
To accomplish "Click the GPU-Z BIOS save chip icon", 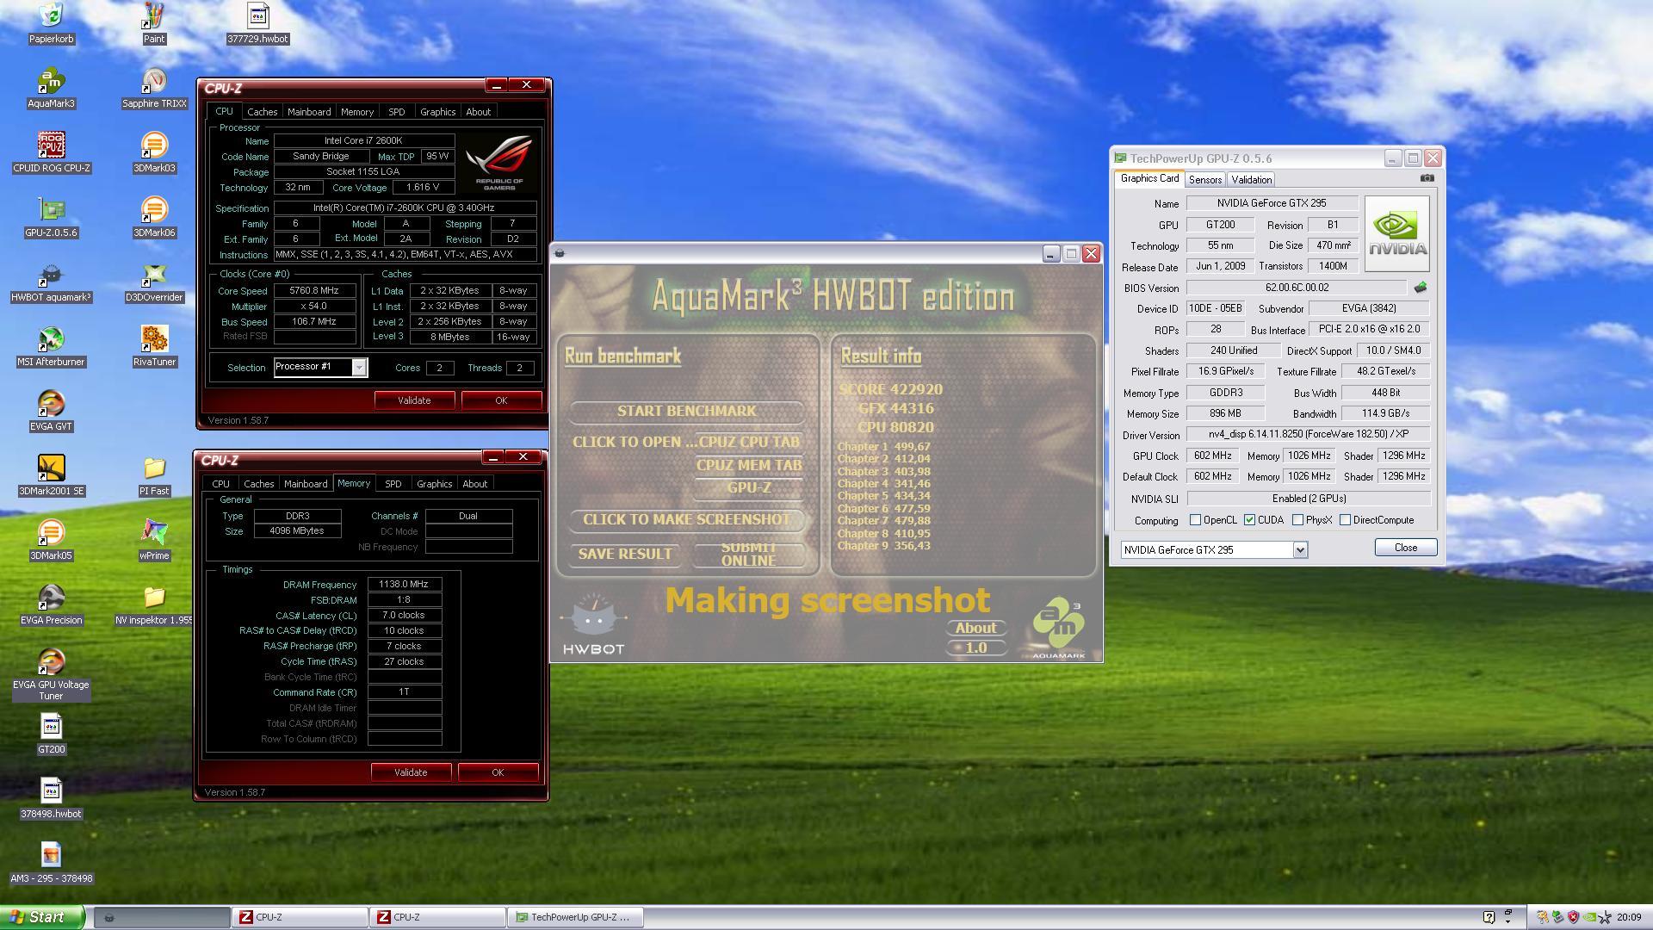I will [1420, 288].
